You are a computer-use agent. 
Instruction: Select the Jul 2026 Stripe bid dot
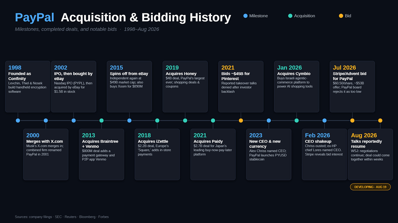(352, 120)
